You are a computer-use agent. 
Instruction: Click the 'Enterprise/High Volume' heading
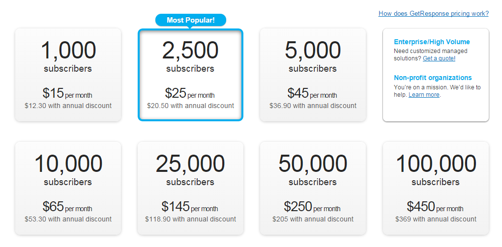(x=432, y=42)
